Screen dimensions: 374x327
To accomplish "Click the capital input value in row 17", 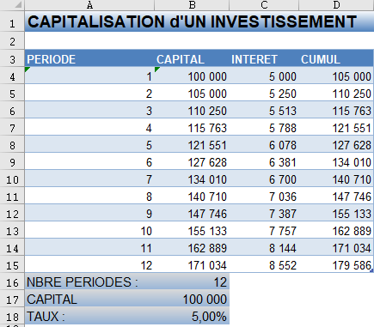I will (192, 300).
